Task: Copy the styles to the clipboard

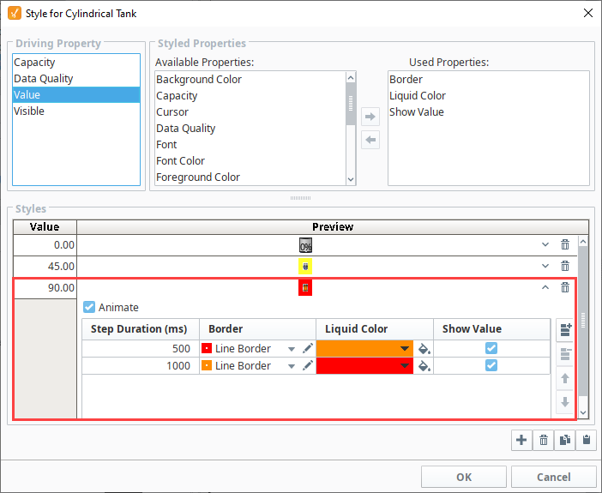Action: coord(565,440)
